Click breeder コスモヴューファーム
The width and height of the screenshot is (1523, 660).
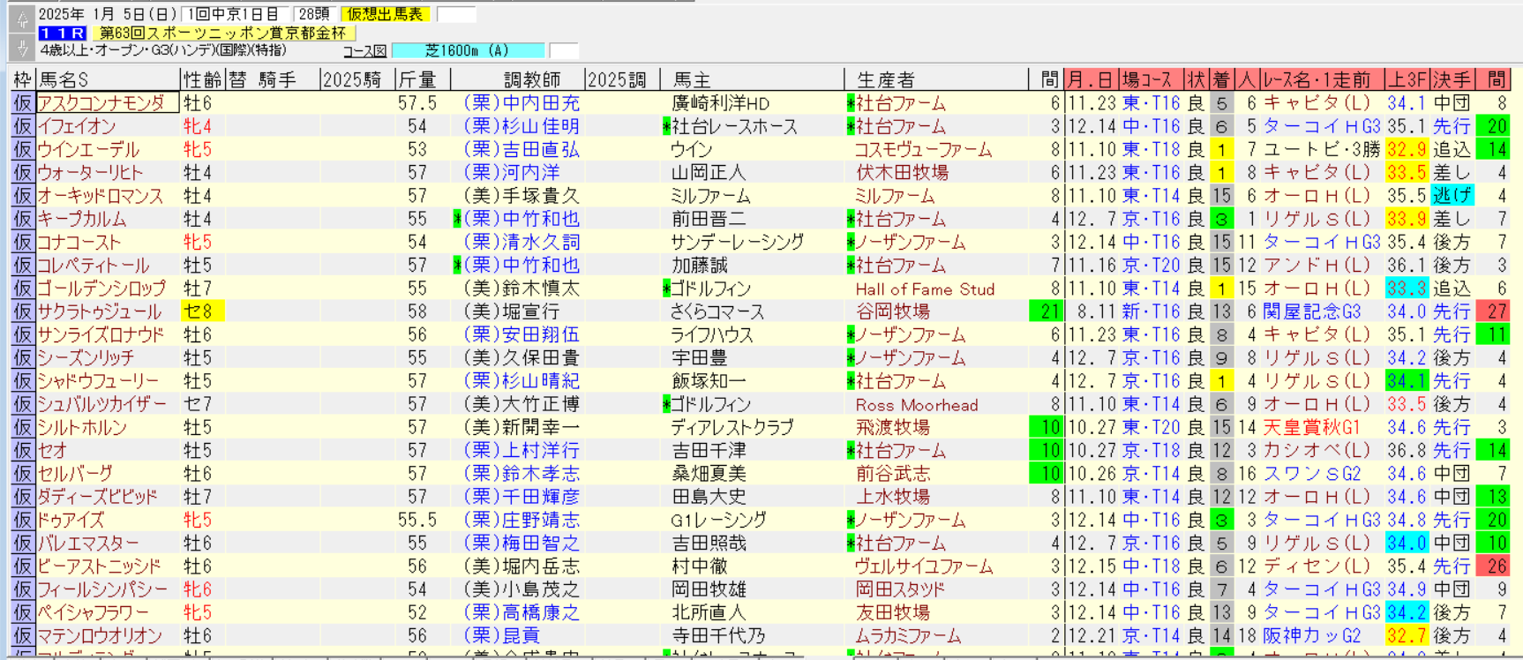[924, 149]
